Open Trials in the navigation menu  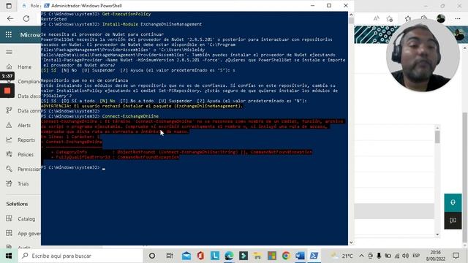(x=23, y=183)
